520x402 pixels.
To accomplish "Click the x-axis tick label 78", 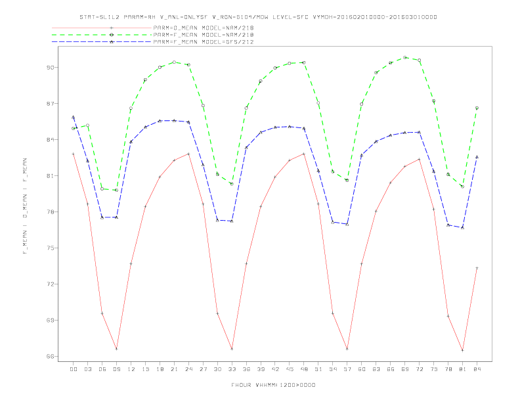I will [x=448, y=369].
